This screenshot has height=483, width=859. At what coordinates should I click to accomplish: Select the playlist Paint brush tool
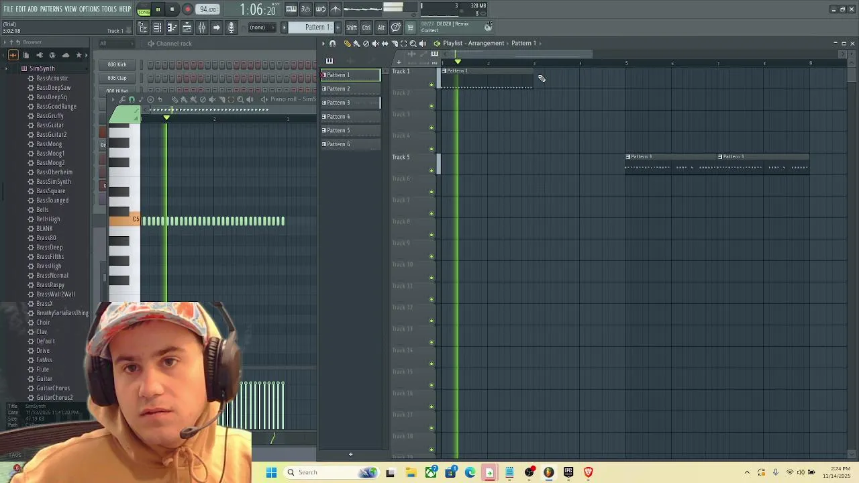(357, 44)
